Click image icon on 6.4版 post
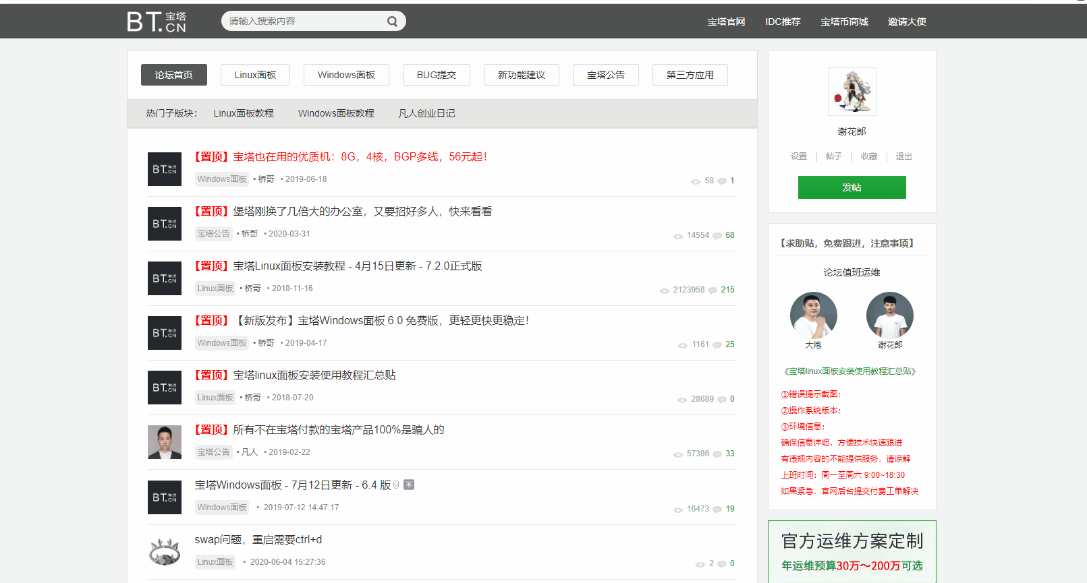Image resolution: width=1087 pixels, height=583 pixels. coord(409,485)
